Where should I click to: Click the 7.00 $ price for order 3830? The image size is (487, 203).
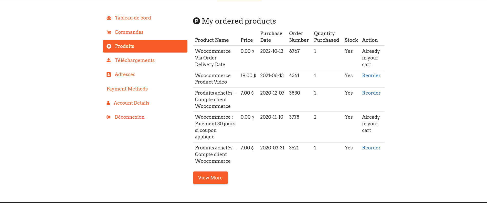point(247,93)
